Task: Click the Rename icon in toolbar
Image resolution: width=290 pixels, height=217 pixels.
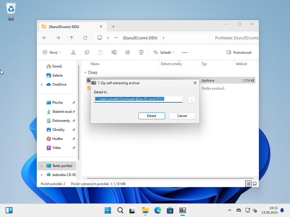Action: pos(114,52)
